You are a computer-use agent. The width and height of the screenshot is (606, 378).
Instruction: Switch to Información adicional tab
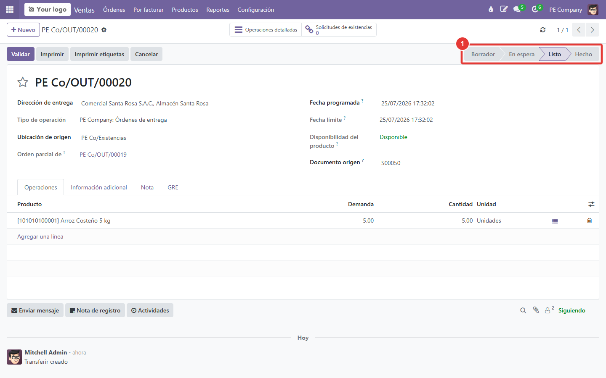[x=99, y=187]
